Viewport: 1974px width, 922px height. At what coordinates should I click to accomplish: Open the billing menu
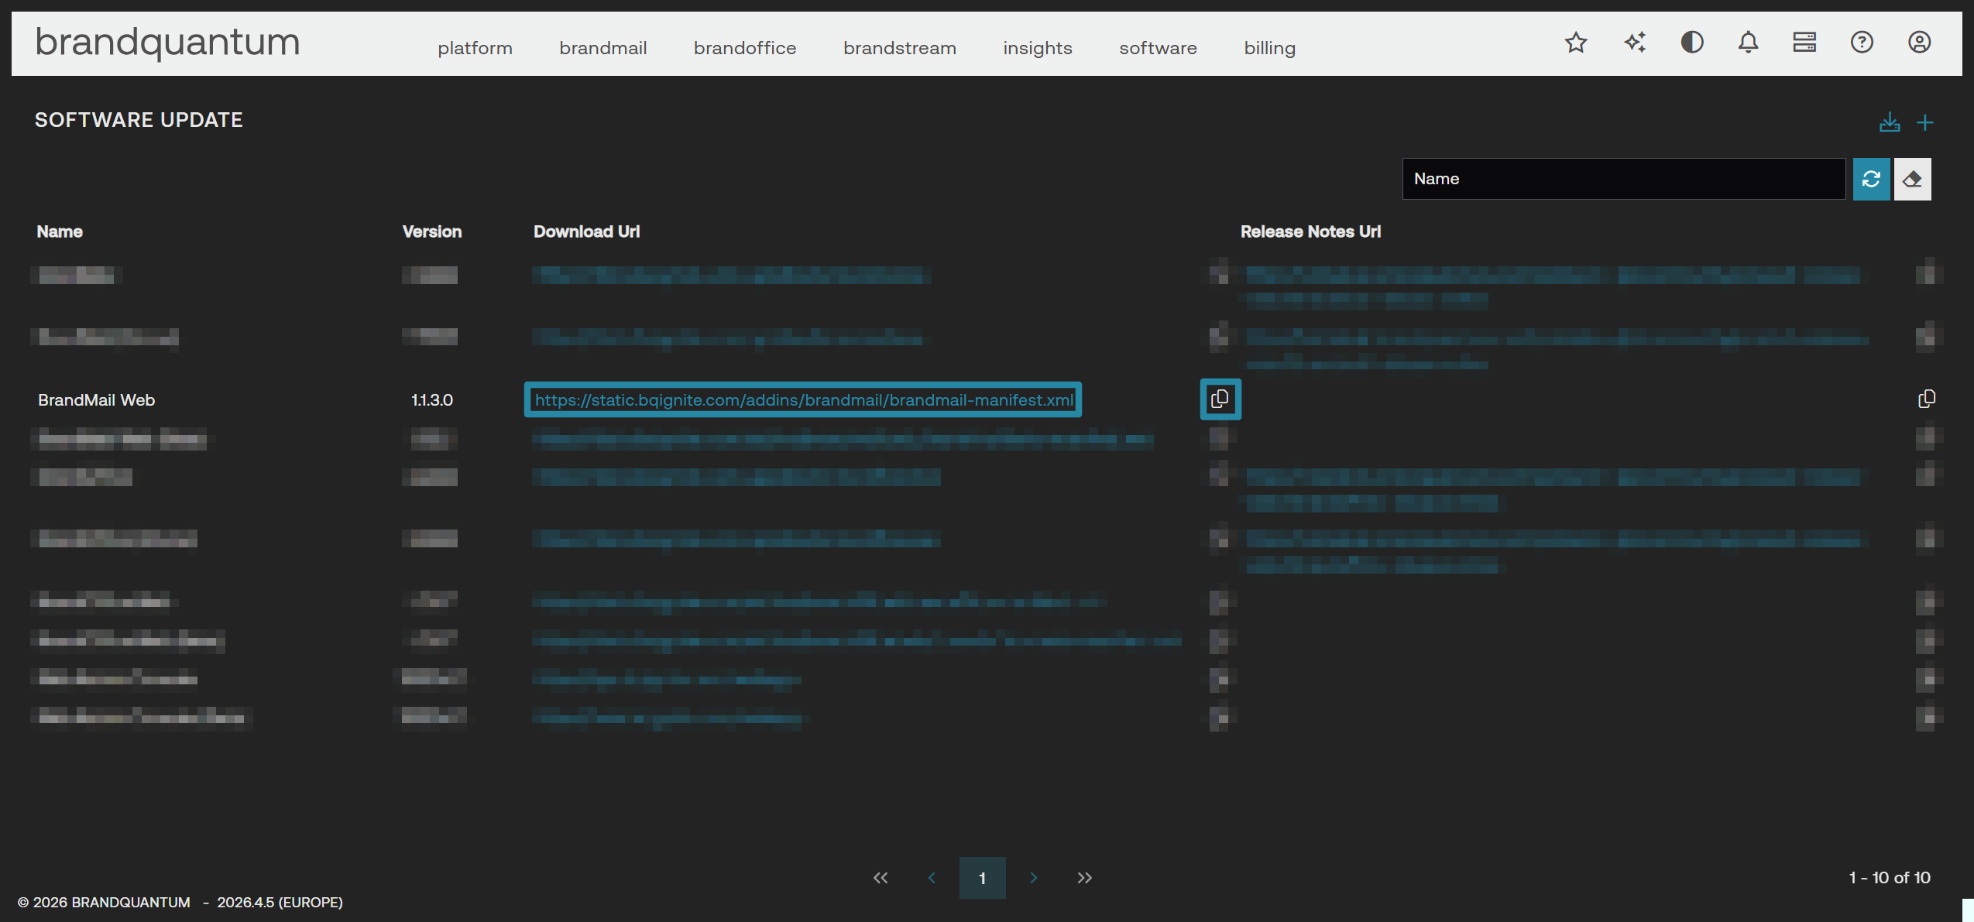coord(1269,48)
